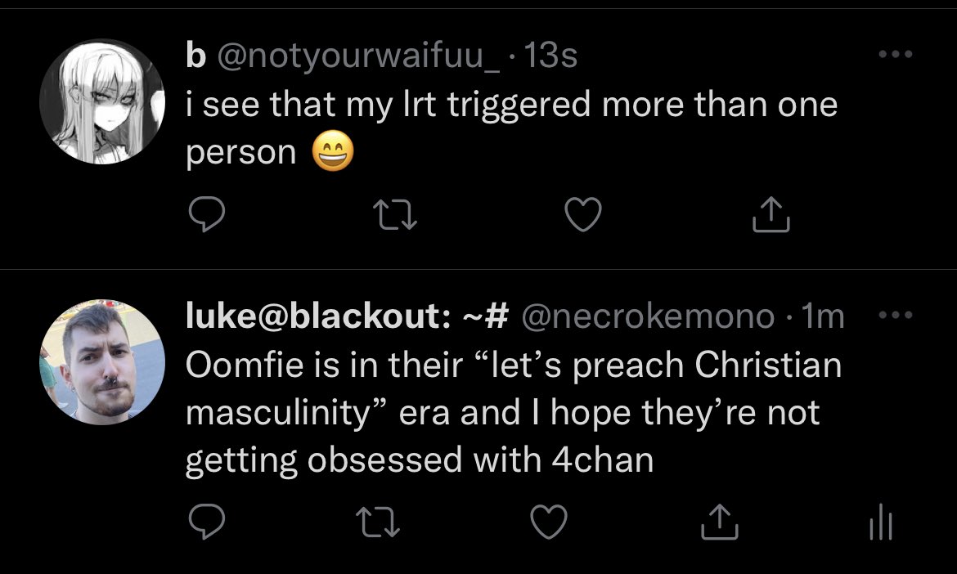Go to @notyourwaifuu_ profile handle

tap(361, 56)
